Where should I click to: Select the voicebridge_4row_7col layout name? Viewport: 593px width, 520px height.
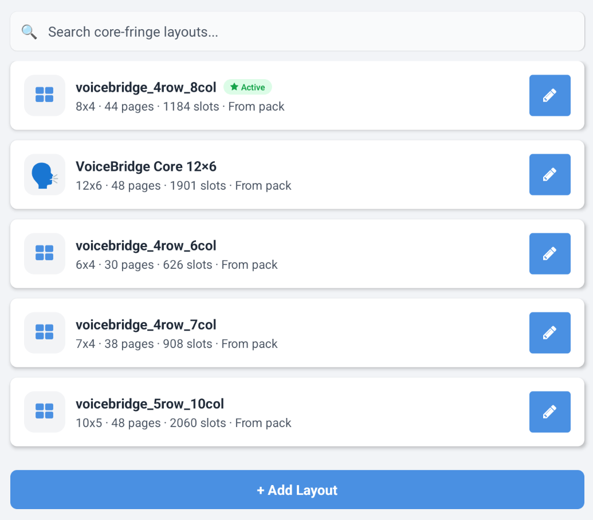(146, 324)
